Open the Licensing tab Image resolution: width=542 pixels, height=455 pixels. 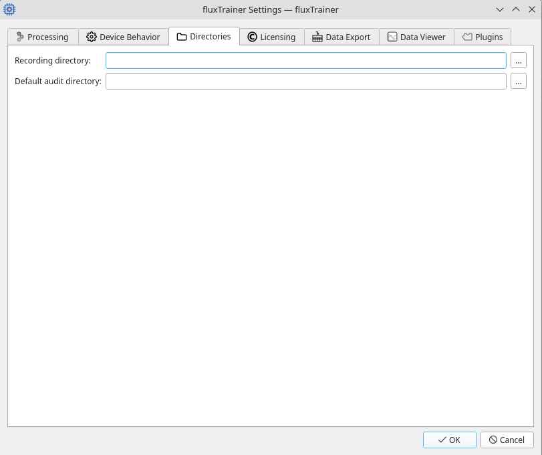click(272, 37)
